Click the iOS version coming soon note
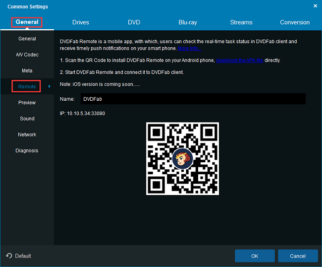This screenshot has height=267, width=322. [x=100, y=84]
